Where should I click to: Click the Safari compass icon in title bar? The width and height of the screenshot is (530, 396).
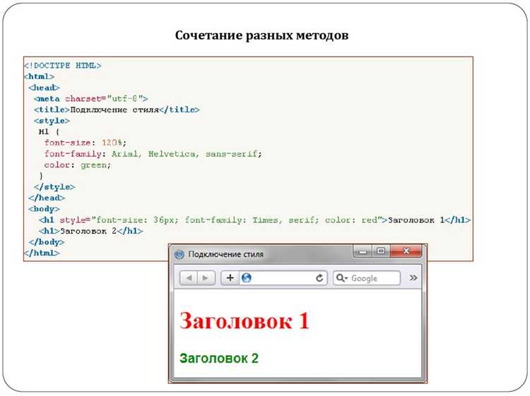(x=179, y=254)
